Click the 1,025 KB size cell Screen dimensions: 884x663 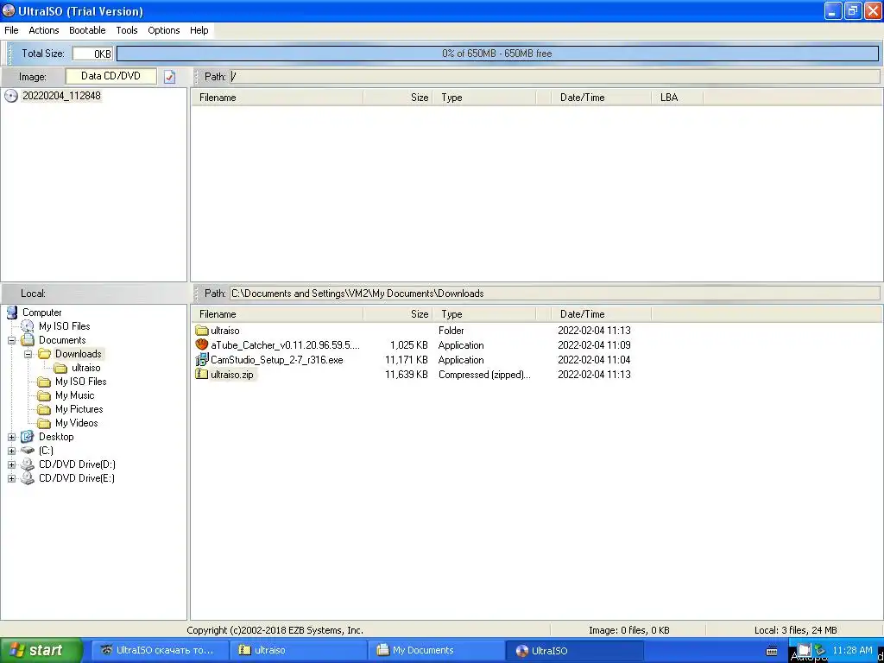(x=408, y=345)
